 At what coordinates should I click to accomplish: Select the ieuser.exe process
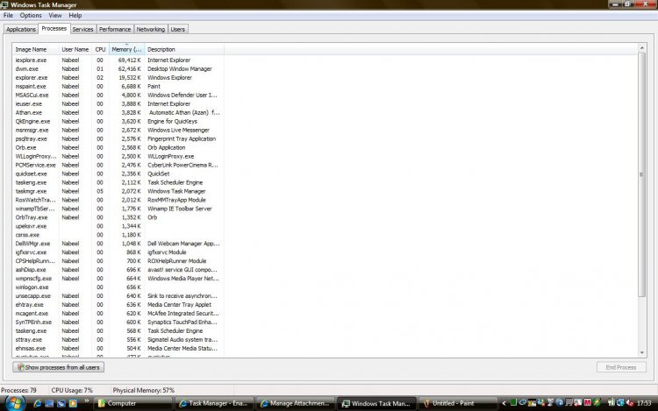(x=118, y=104)
